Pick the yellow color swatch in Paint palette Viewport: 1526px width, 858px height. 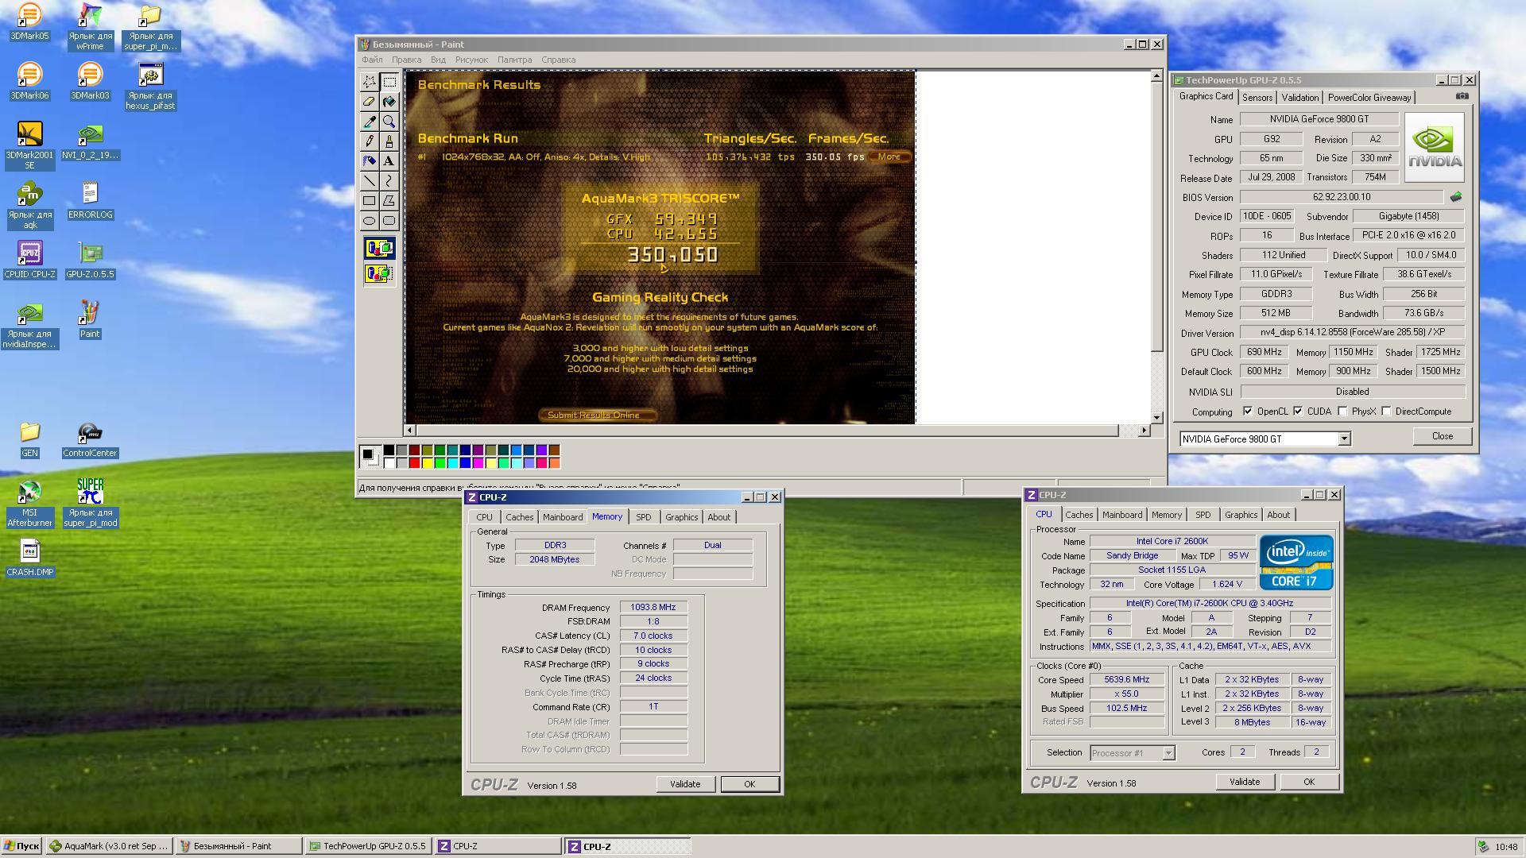click(427, 462)
